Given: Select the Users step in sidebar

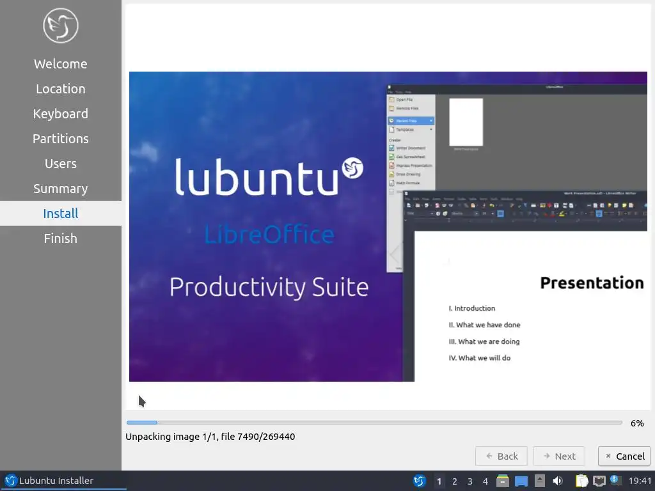Looking at the screenshot, I should click(x=61, y=164).
